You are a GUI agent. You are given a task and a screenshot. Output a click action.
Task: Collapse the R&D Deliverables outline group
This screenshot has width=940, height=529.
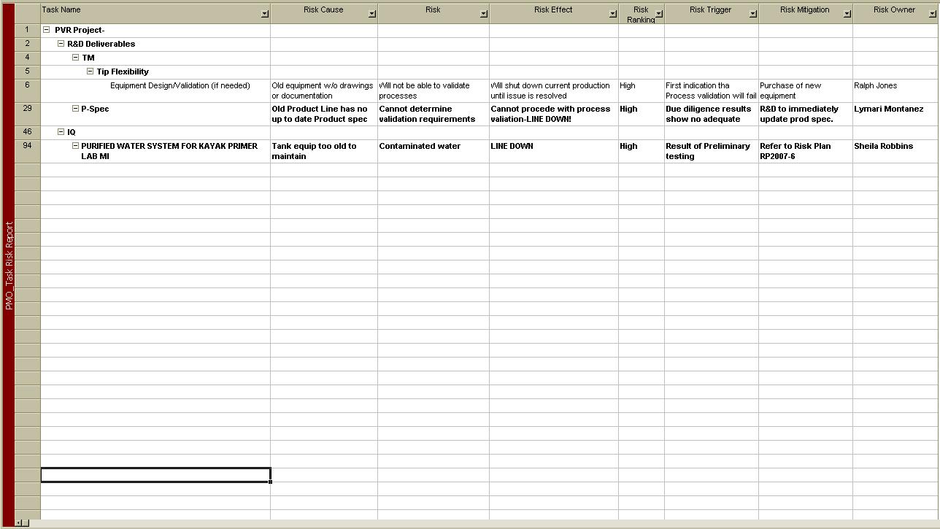[x=61, y=44]
